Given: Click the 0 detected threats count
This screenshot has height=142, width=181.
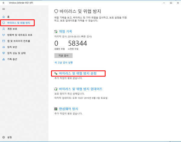Looking at the screenshot, I should coord(56,44).
